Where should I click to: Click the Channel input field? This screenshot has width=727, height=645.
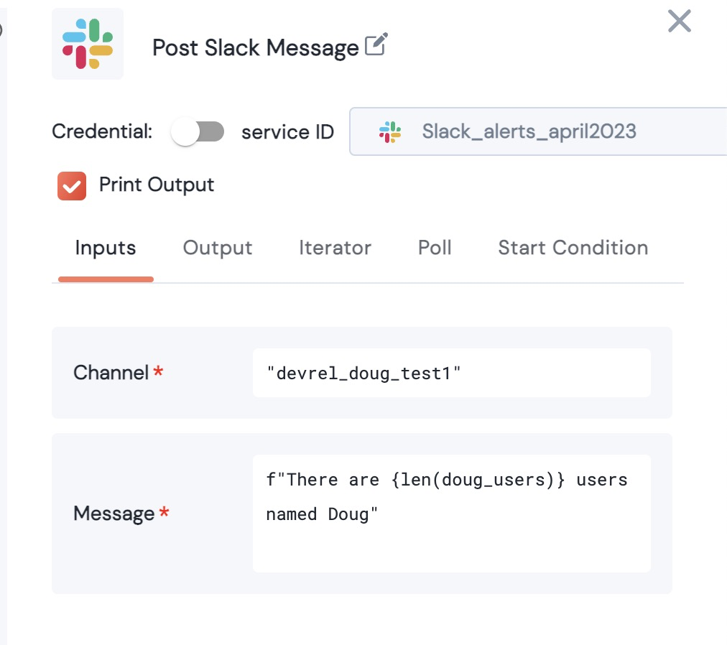pos(451,373)
